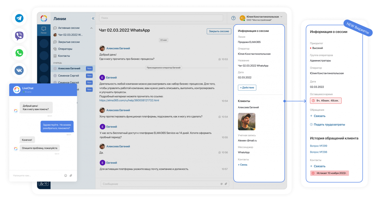
Task: Click the Поиск search field
Action: tap(161, 18)
